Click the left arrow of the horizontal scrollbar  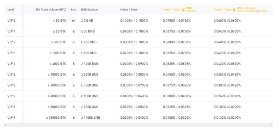(5, 125)
